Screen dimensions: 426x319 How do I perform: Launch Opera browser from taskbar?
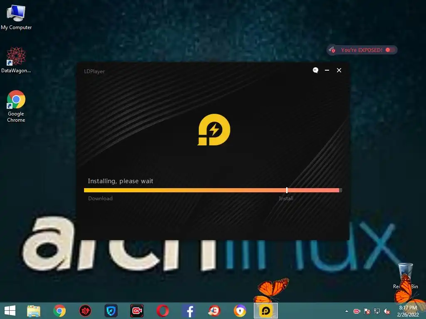[163, 311]
